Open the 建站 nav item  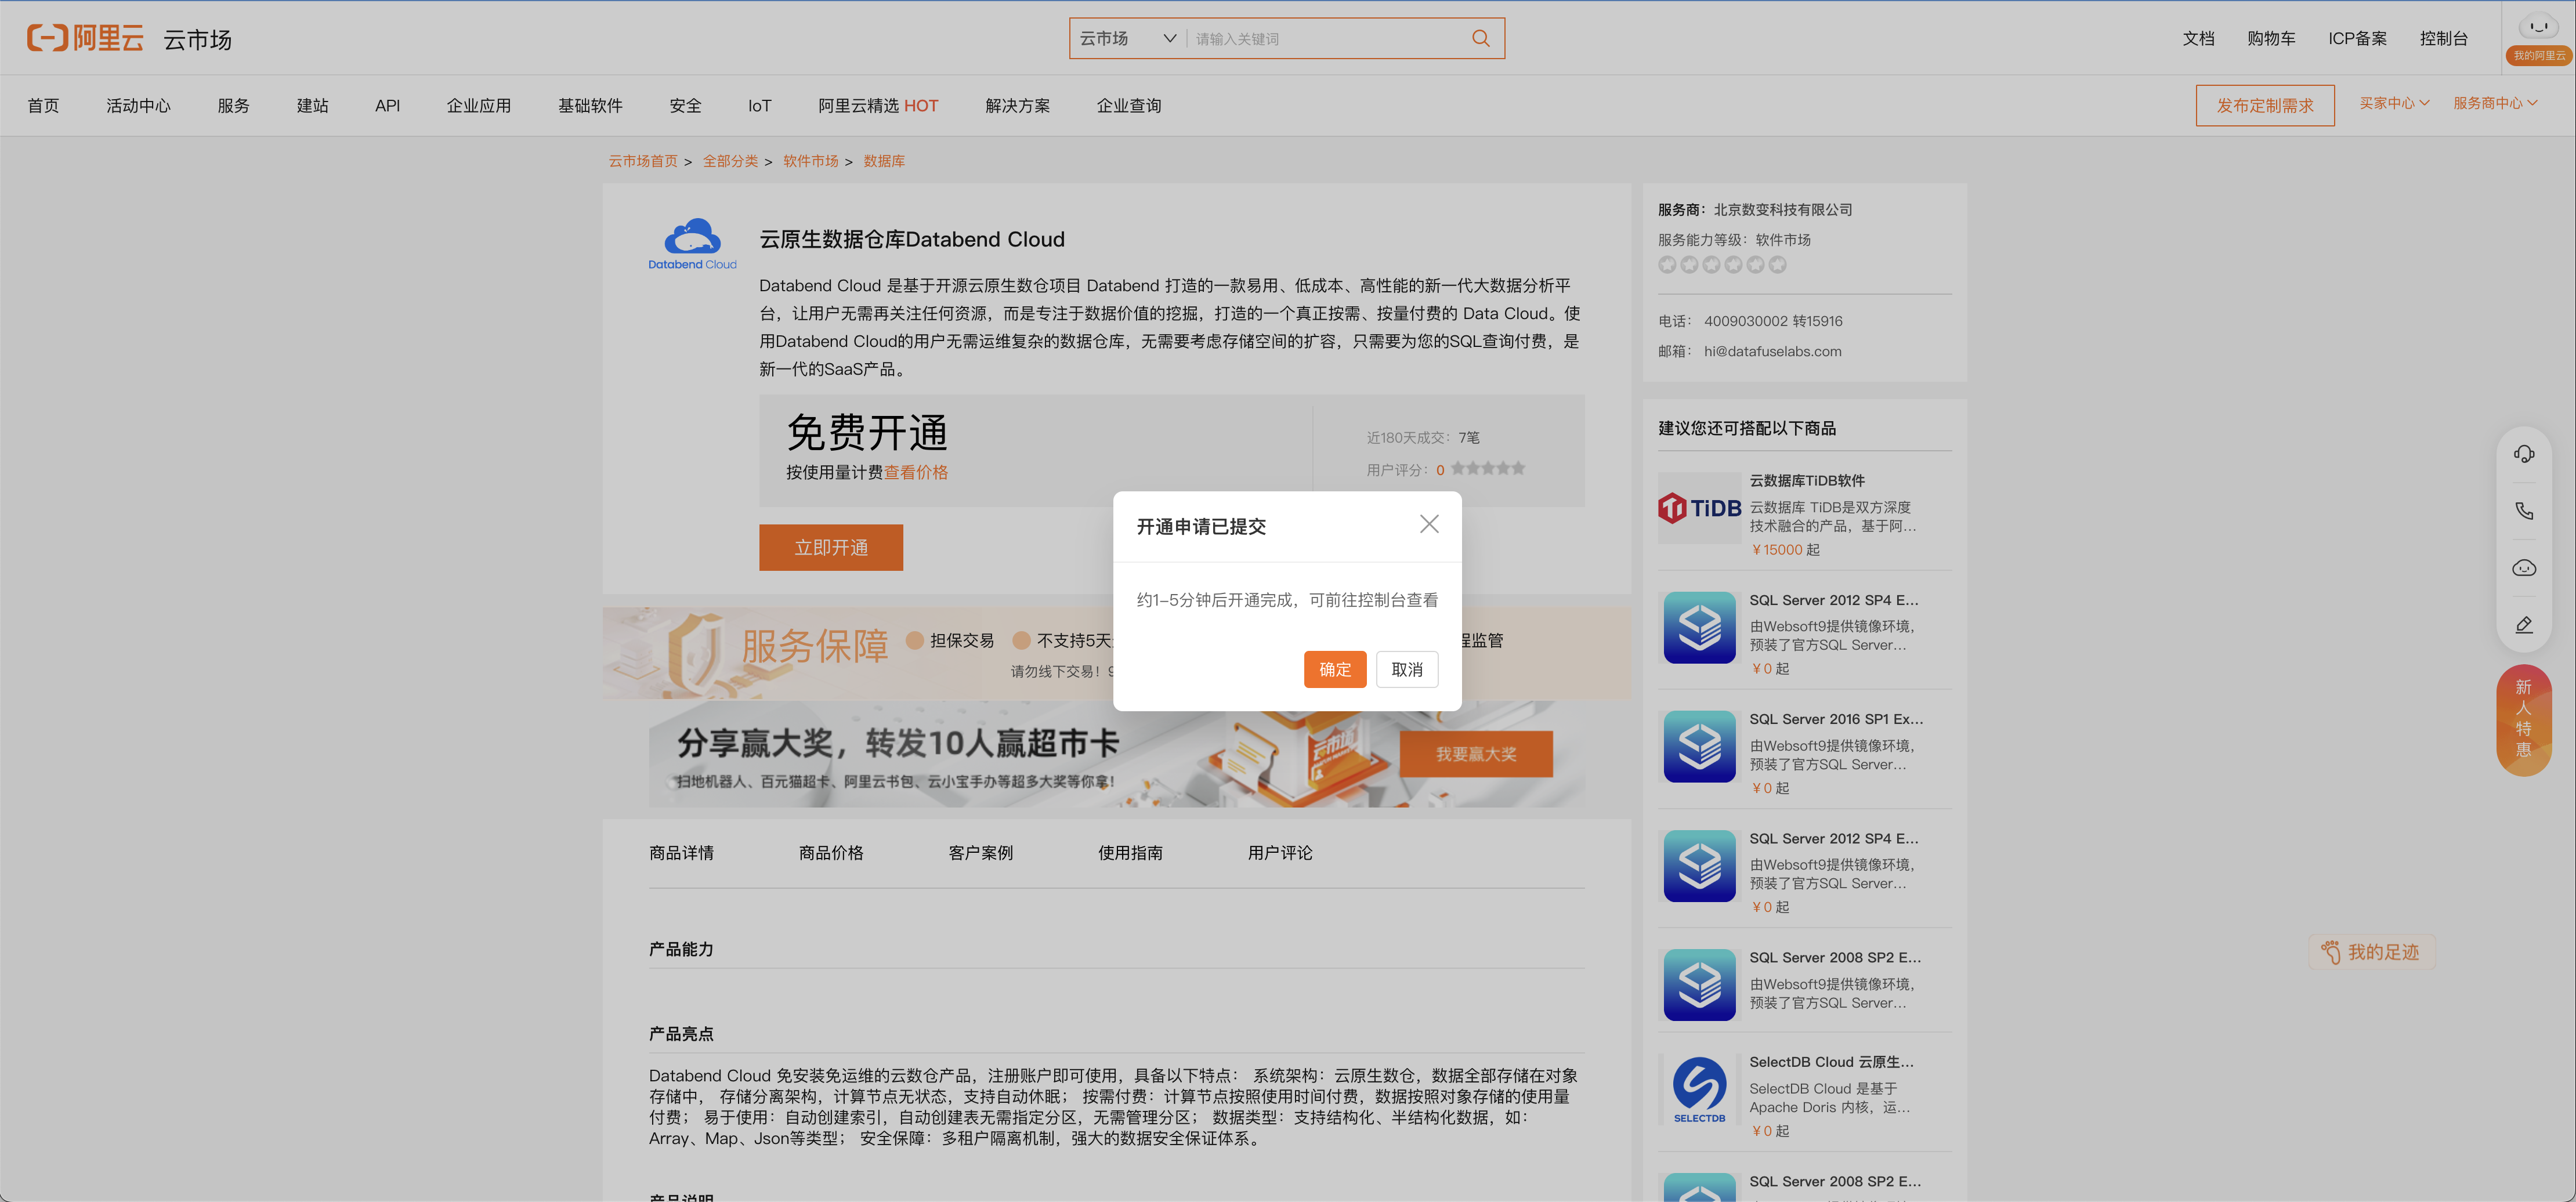[312, 105]
